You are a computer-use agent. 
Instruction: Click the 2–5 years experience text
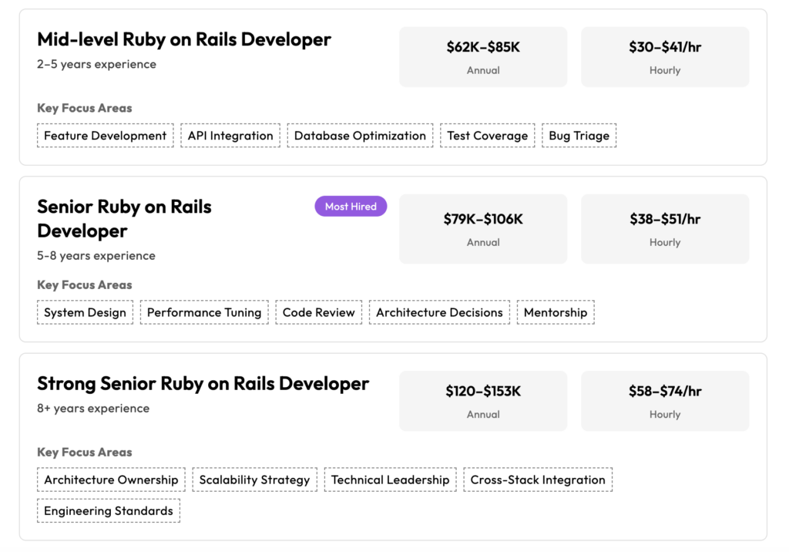(96, 65)
